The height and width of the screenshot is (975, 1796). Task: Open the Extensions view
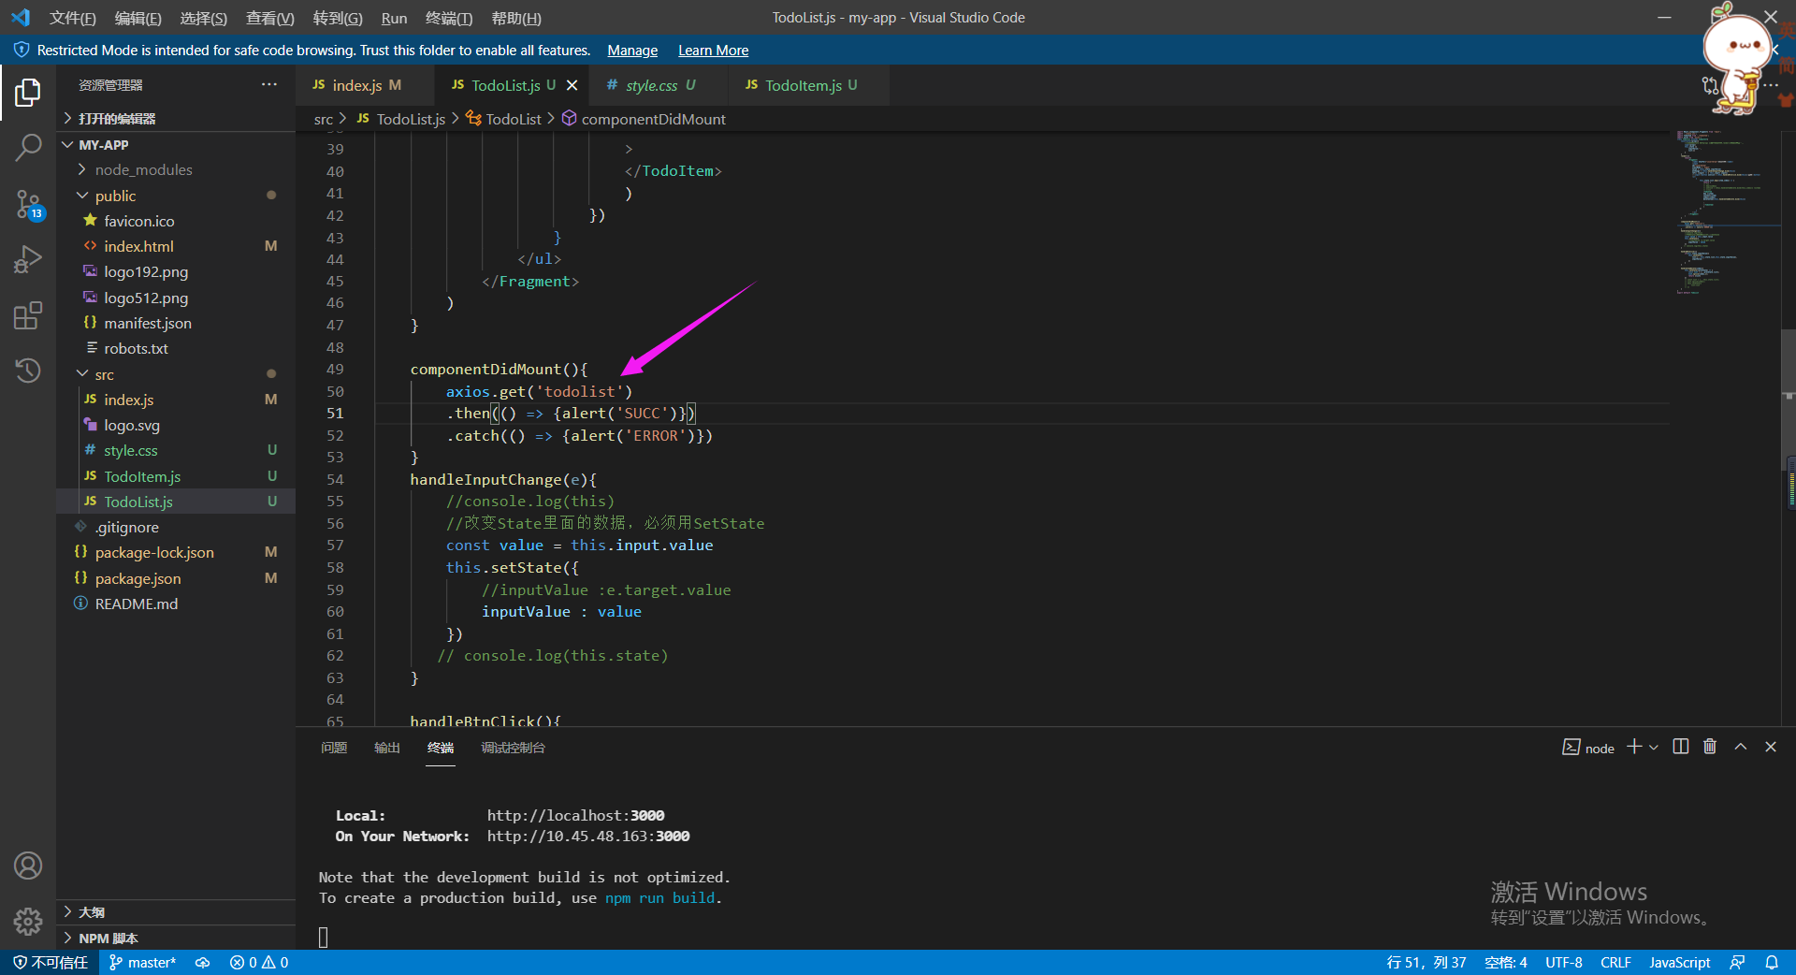pyautogui.click(x=28, y=315)
